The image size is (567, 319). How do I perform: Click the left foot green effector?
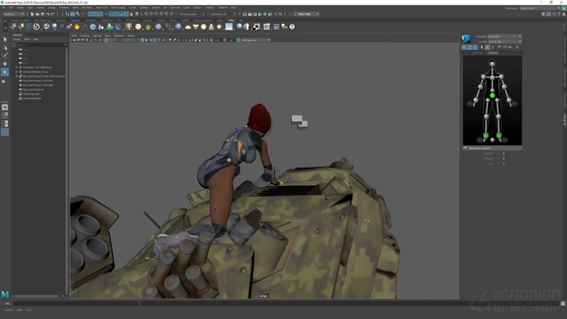(499, 135)
